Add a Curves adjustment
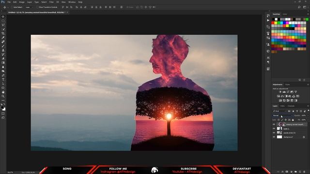The image size is (310, 174). click(x=288, y=92)
